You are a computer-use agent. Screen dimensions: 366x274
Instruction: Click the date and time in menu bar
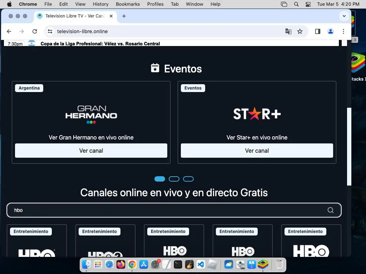[338, 4]
